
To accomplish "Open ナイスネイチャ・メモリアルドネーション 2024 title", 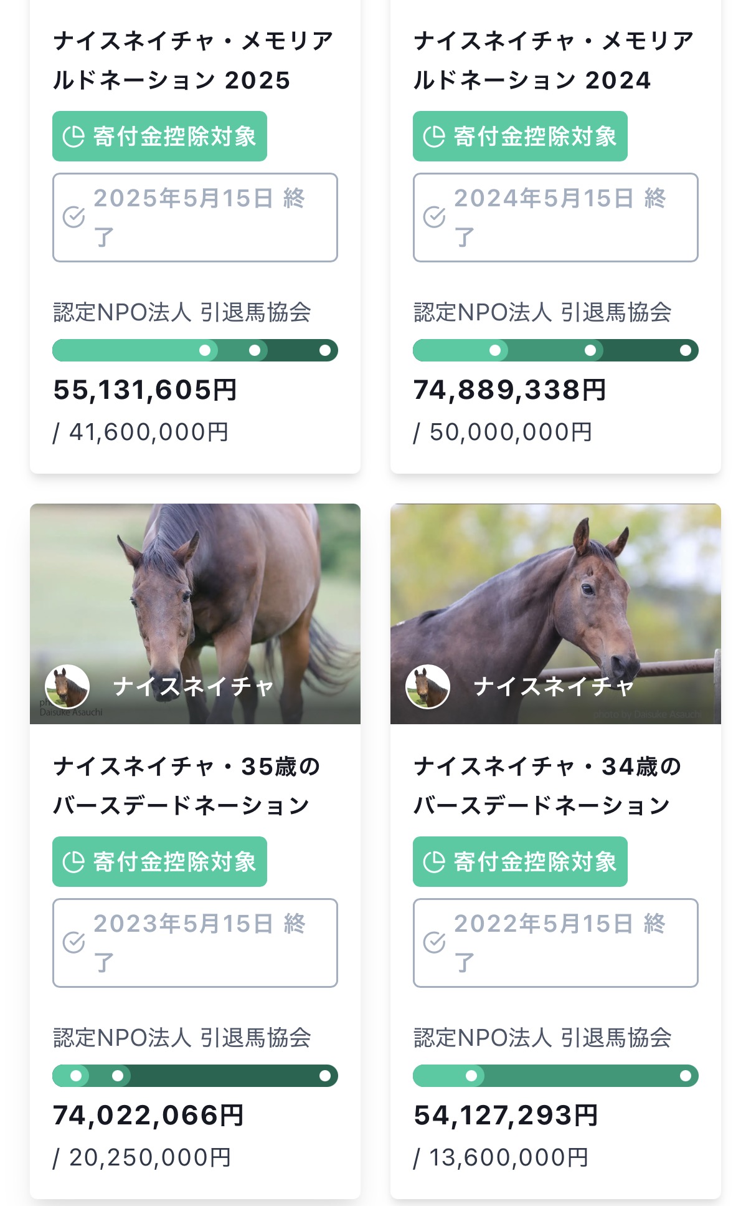I will [x=554, y=60].
